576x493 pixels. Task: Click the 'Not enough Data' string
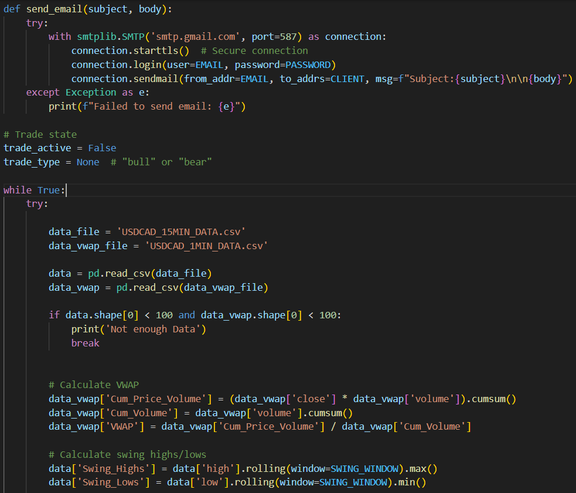[x=153, y=329]
